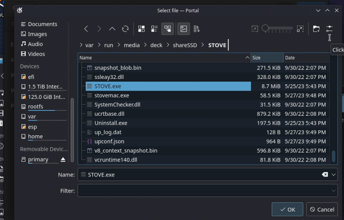Click the KDE icon in title bar
The height and width of the screenshot is (220, 344).
coord(20,10)
